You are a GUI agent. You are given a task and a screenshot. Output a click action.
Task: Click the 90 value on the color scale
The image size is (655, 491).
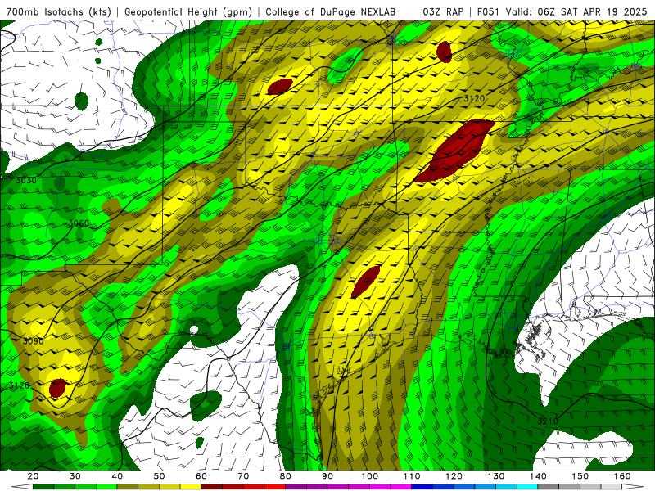pos(327,476)
